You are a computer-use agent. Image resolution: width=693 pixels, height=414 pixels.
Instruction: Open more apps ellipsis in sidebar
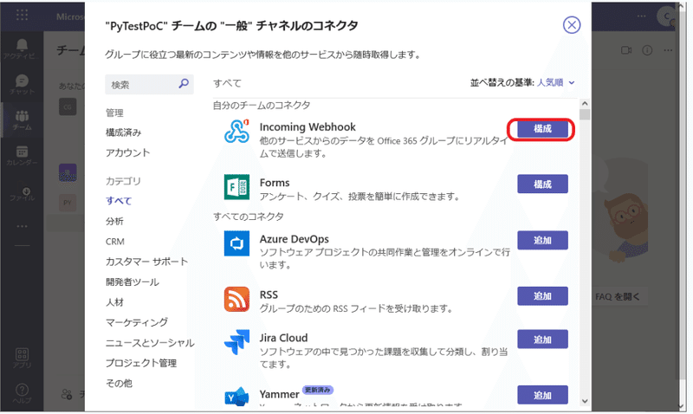pos(22,226)
